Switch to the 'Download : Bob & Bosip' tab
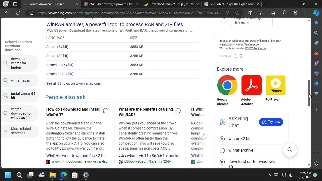Viewport: 322px width, 181px height. [x=172, y=4]
